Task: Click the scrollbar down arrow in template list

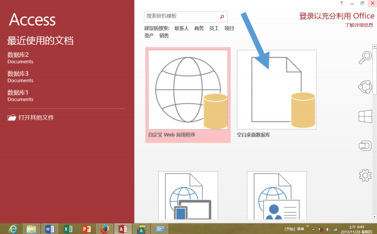Action: pyautogui.click(x=374, y=217)
